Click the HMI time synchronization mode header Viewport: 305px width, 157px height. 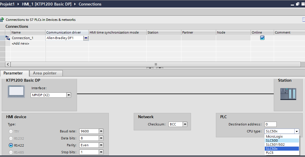coord(118,32)
